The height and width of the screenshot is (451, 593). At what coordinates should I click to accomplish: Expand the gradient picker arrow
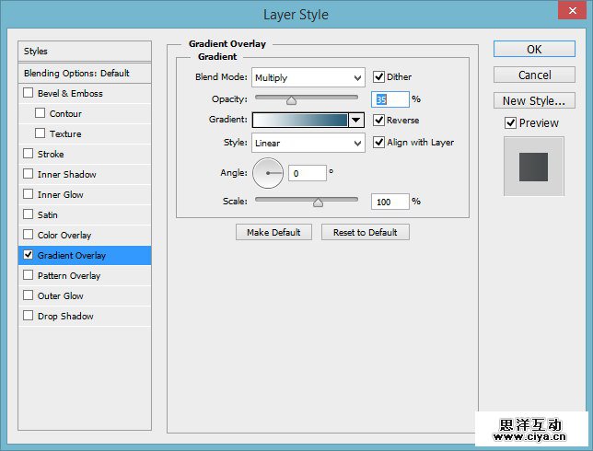[356, 121]
